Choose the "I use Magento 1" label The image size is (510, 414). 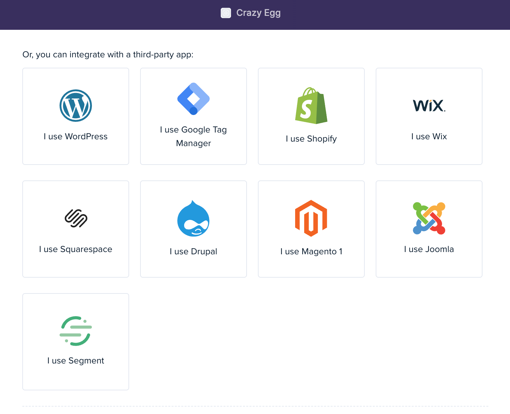pyautogui.click(x=311, y=251)
